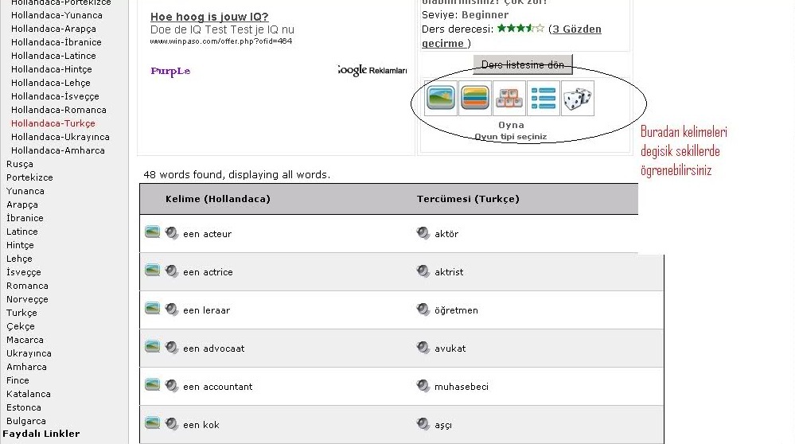Play audio for Turkish word 'muhasebeci'

pos(423,386)
